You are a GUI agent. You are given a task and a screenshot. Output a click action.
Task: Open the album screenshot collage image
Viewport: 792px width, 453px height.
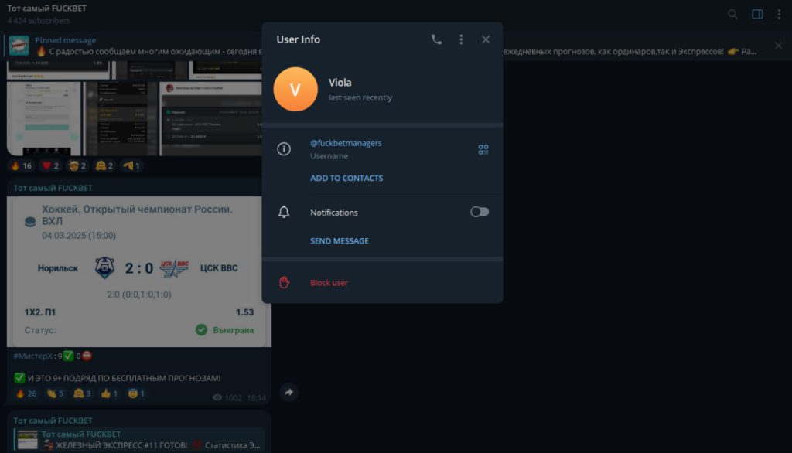point(134,108)
